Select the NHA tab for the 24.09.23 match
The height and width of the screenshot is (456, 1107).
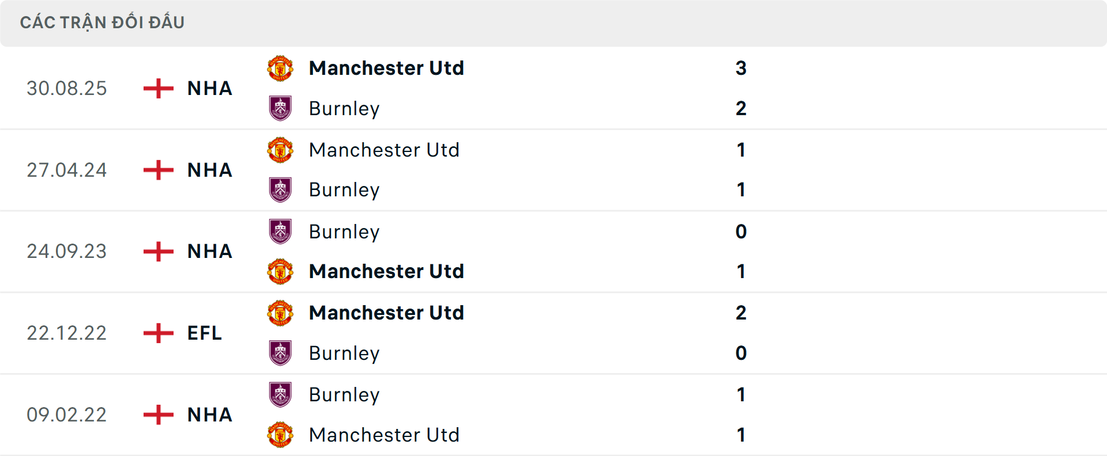click(209, 252)
